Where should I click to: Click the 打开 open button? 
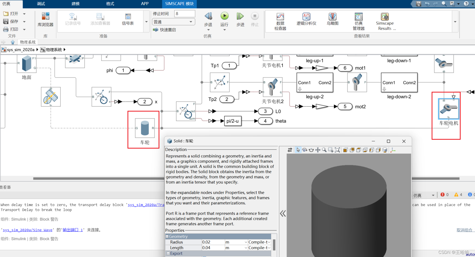[x=11, y=14]
